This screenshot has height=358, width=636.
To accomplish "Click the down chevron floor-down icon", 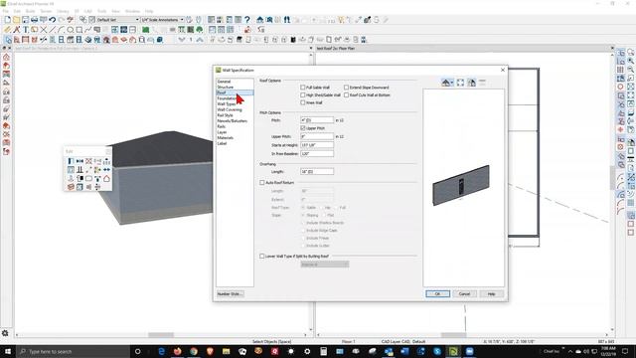I will 182,40.
